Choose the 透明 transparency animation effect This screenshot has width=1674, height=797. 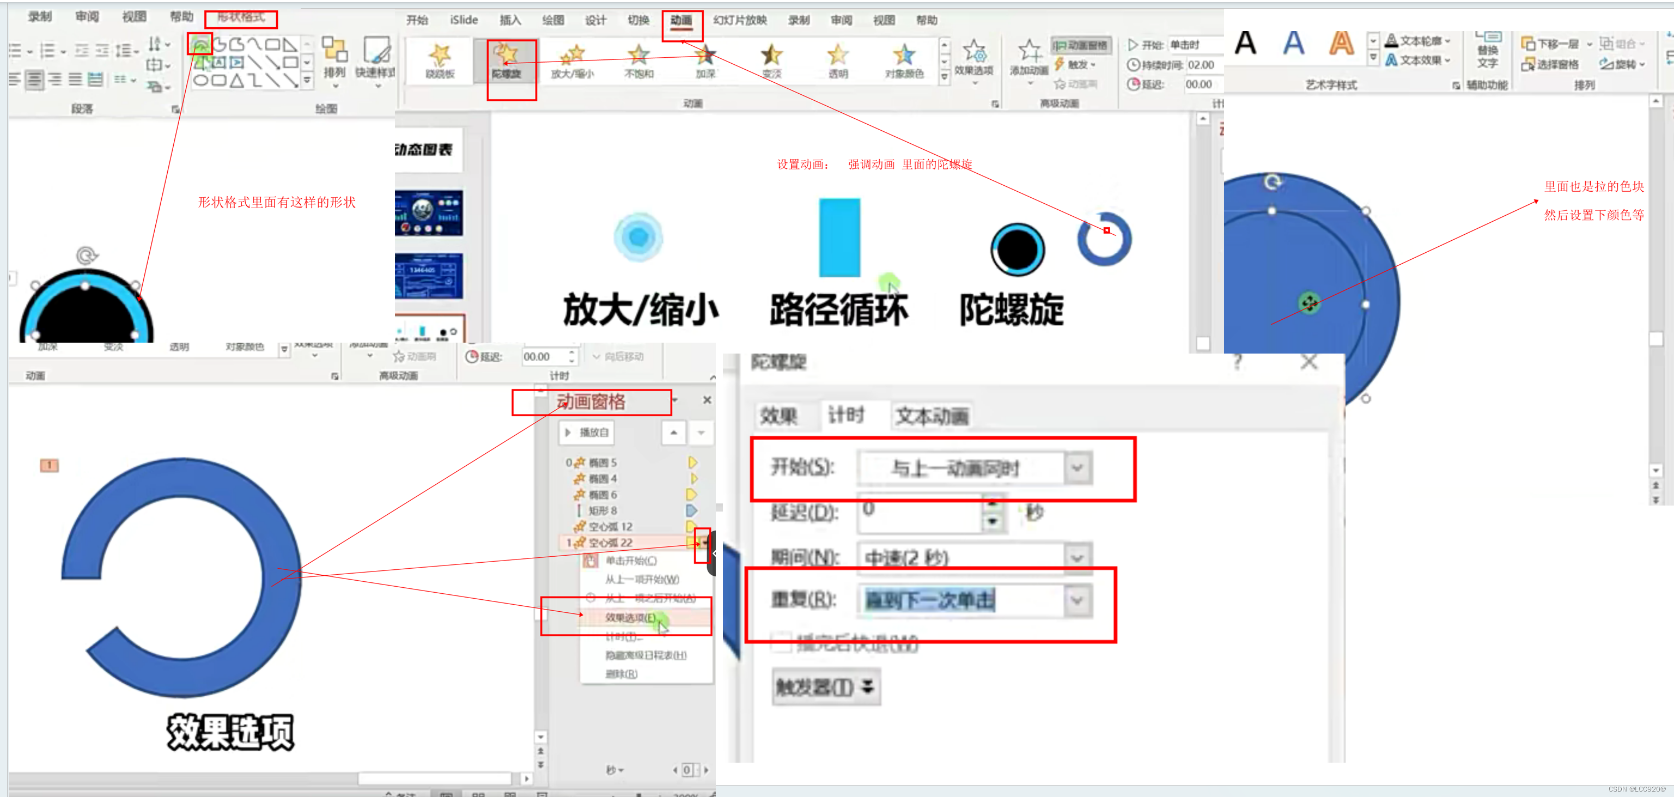(x=838, y=58)
